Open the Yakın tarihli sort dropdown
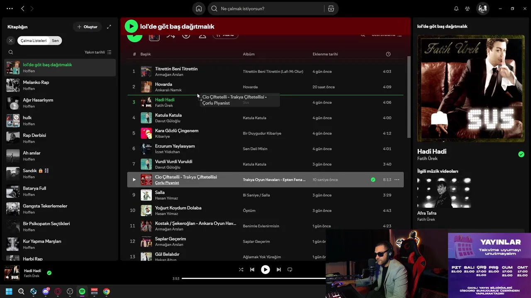Screen dimensions: 531x298 coord(98,52)
